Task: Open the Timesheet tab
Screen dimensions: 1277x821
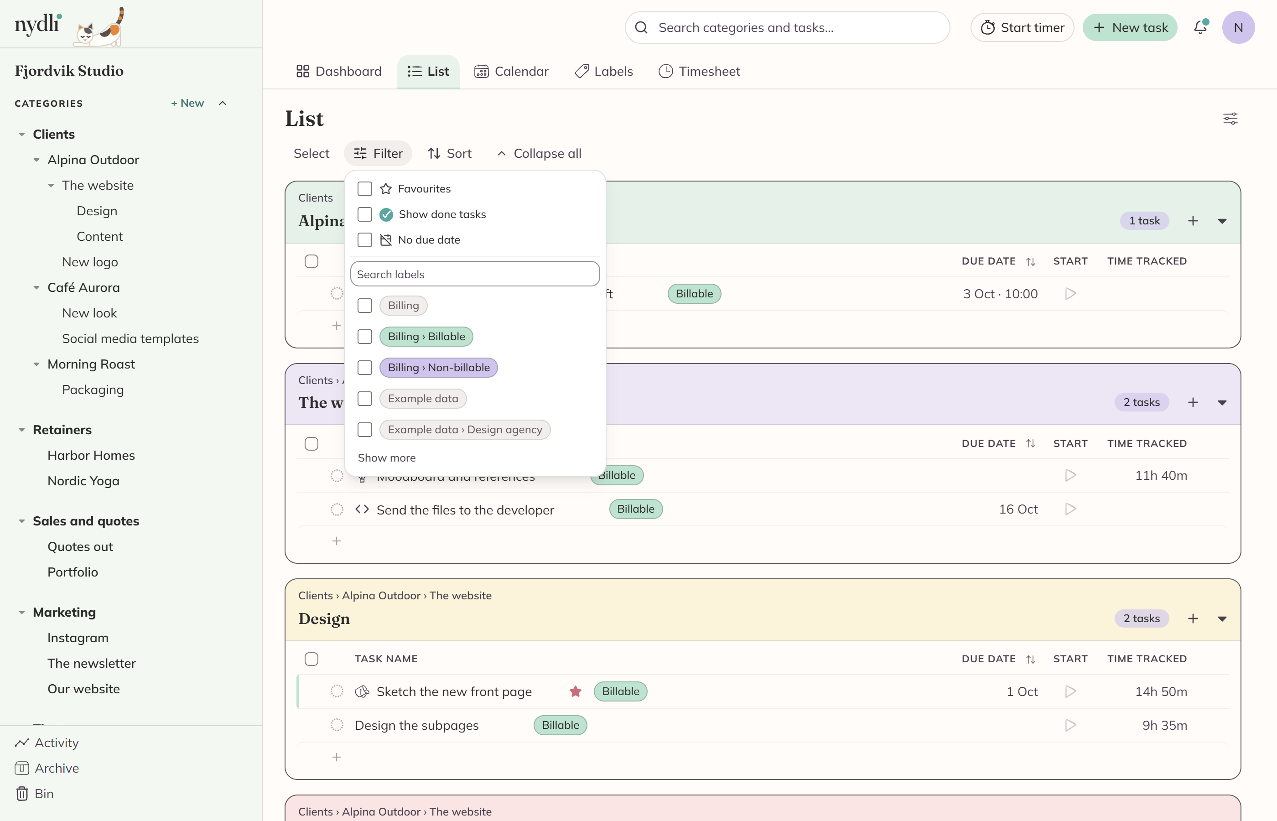Action: tap(699, 72)
